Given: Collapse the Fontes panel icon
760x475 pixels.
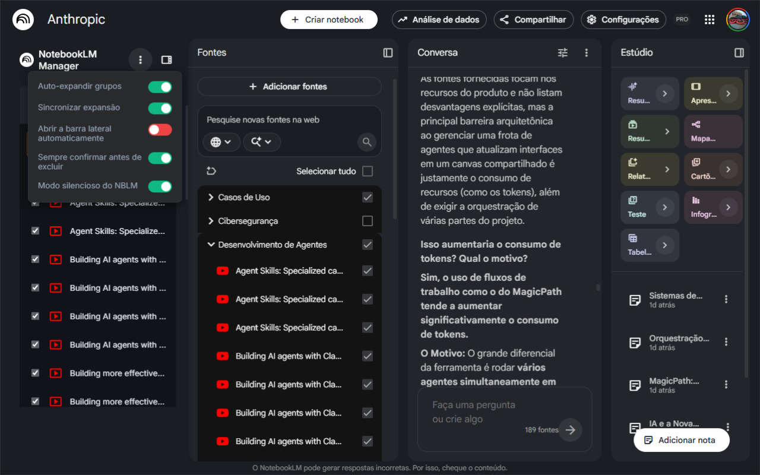Looking at the screenshot, I should 388,53.
